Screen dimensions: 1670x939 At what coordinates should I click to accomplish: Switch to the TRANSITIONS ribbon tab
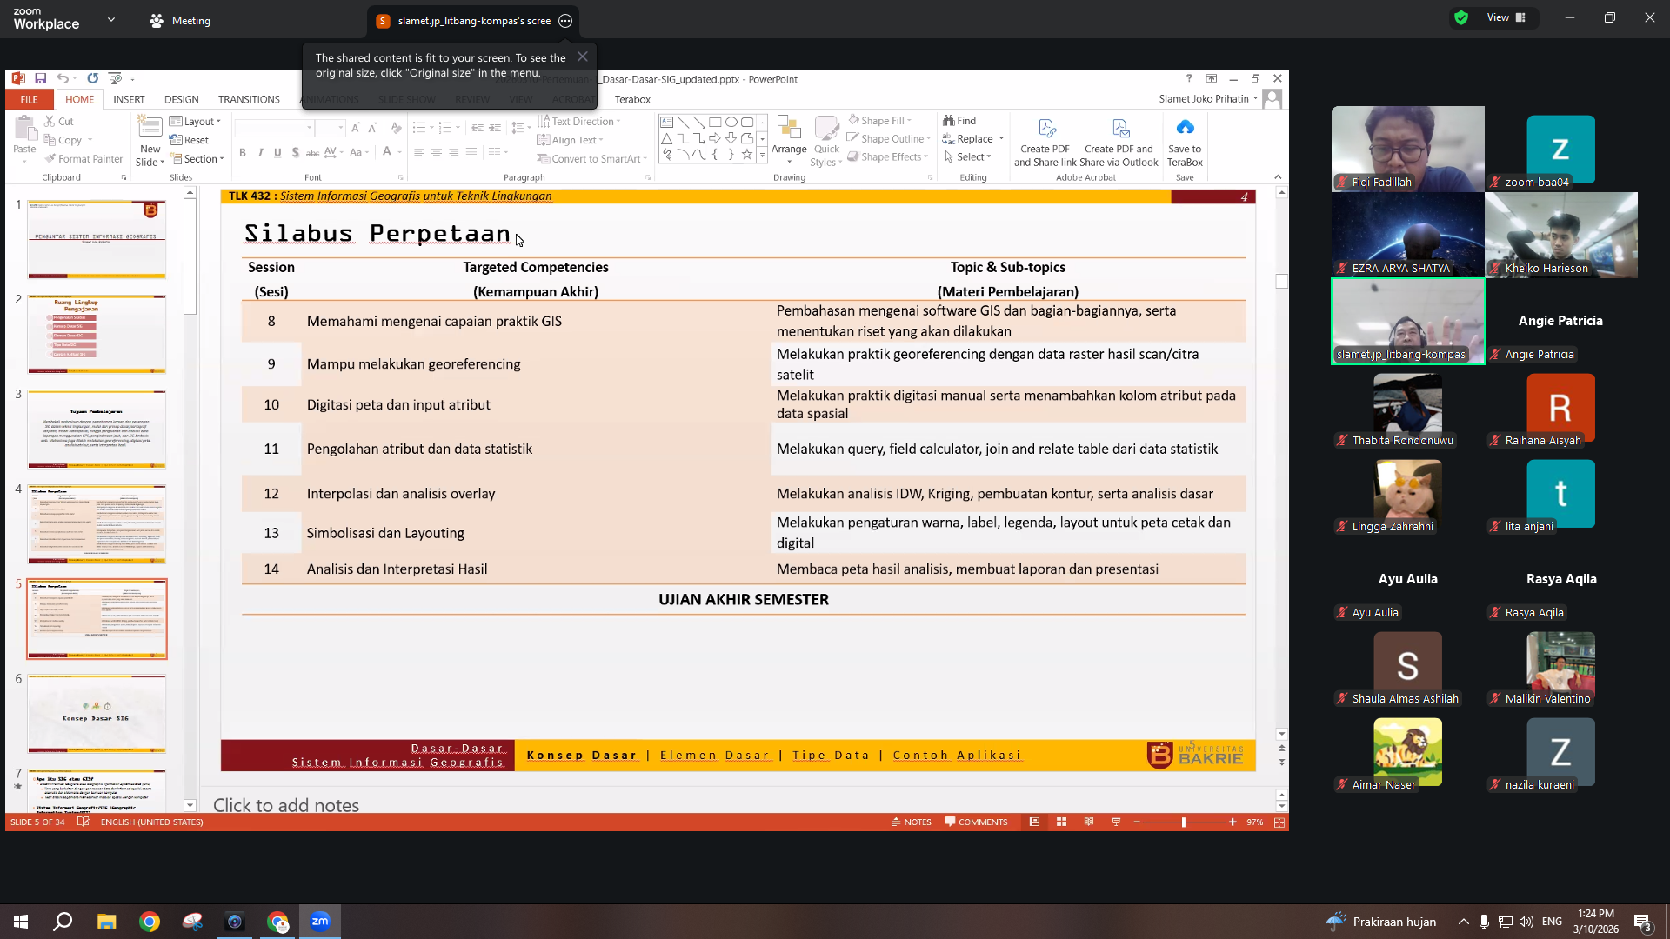[249, 100]
